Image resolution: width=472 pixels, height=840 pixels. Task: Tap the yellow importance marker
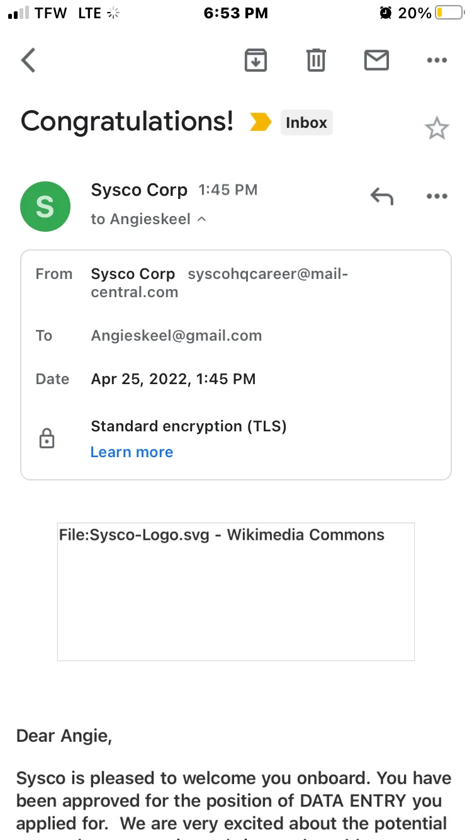tap(261, 122)
